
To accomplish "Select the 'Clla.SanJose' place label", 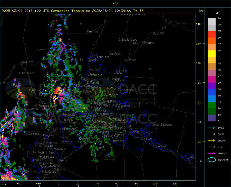I will point(128,40).
